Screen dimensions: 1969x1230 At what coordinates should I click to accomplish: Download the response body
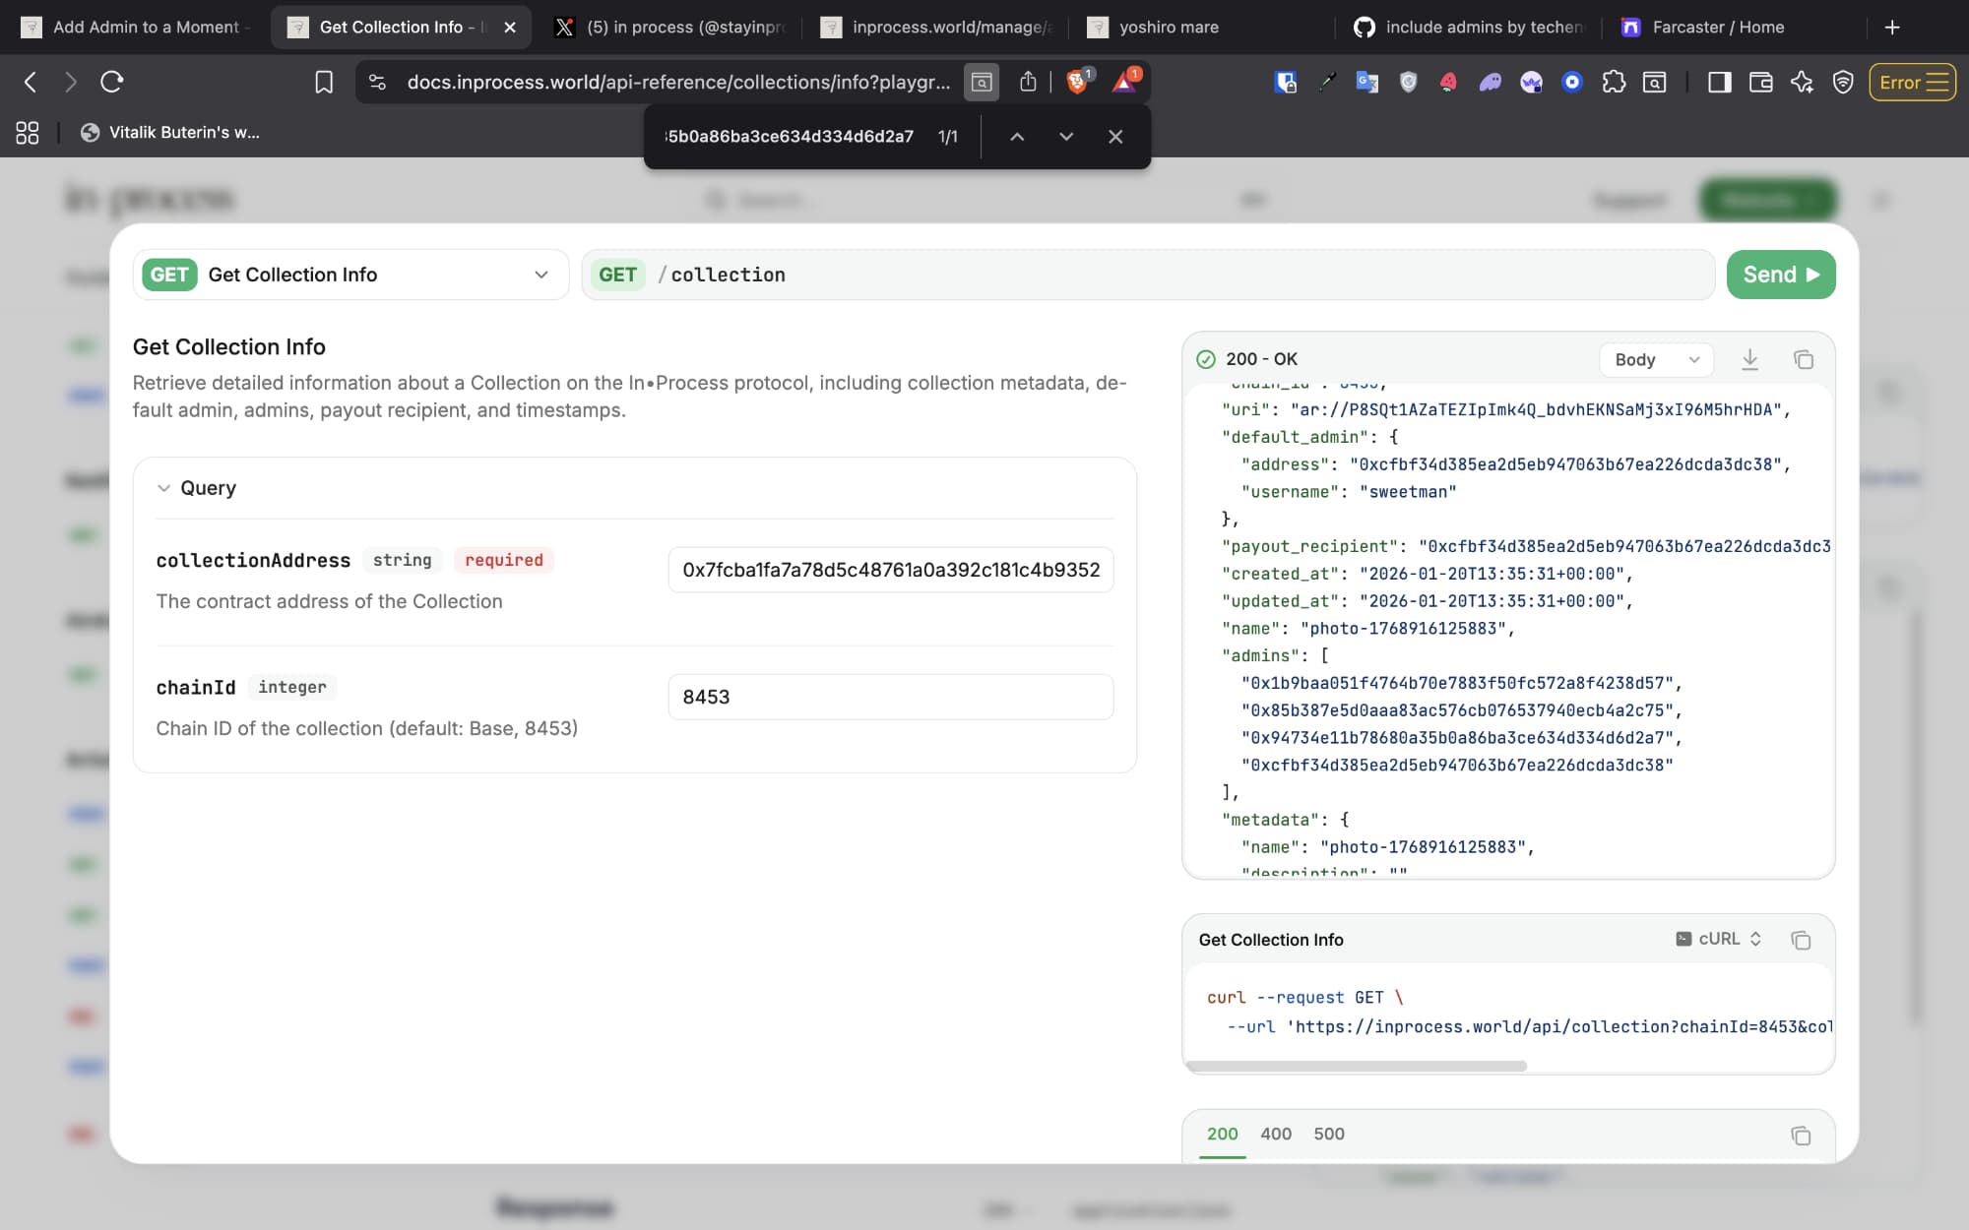tap(1749, 359)
